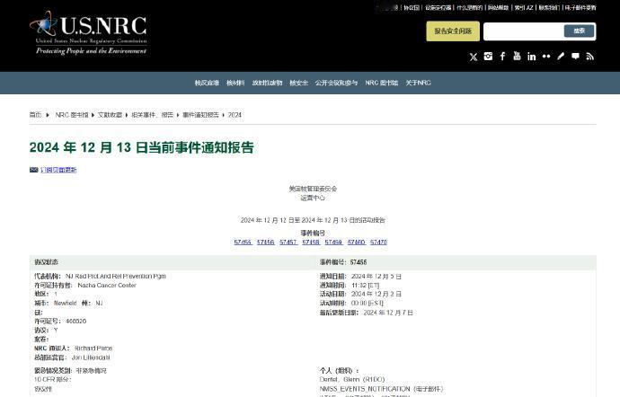Click the licensee name Nazha Cancer Center
This screenshot has width=620, height=397.
[107, 285]
